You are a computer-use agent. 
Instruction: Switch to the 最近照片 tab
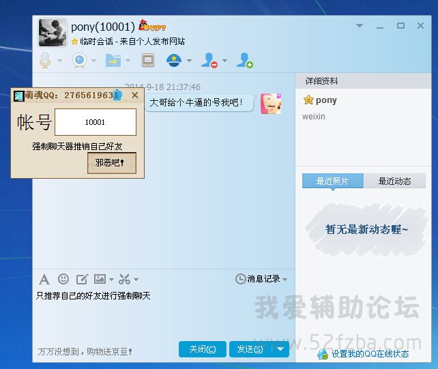pos(333,181)
